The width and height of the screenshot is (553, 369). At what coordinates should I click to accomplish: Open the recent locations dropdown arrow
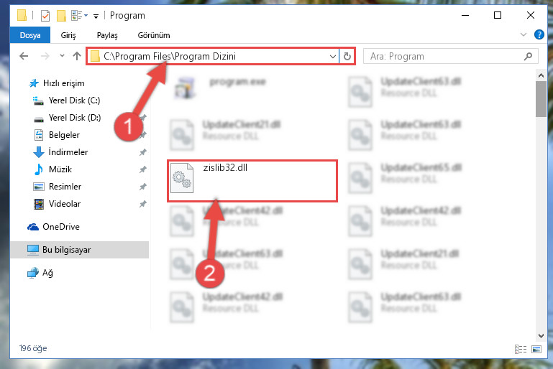tap(62, 55)
